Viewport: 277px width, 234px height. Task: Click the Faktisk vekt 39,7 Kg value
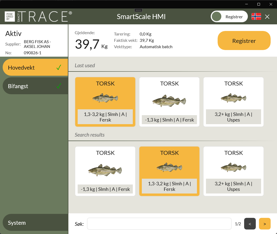pyautogui.click(x=147, y=40)
